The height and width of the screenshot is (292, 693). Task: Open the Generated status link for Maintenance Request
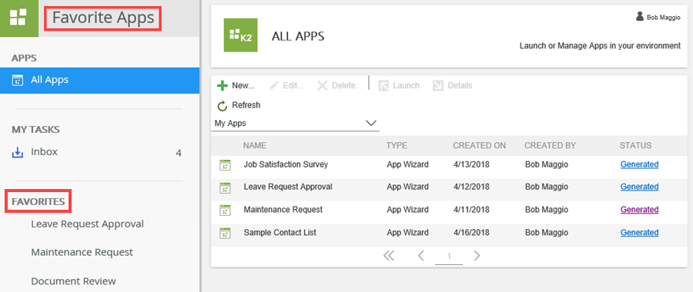tap(639, 210)
